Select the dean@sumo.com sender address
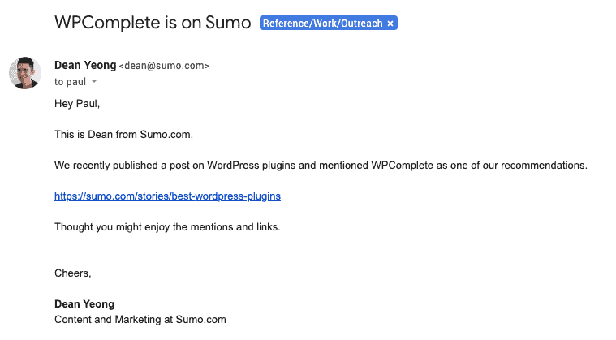This screenshot has width=616, height=340. click(x=164, y=66)
